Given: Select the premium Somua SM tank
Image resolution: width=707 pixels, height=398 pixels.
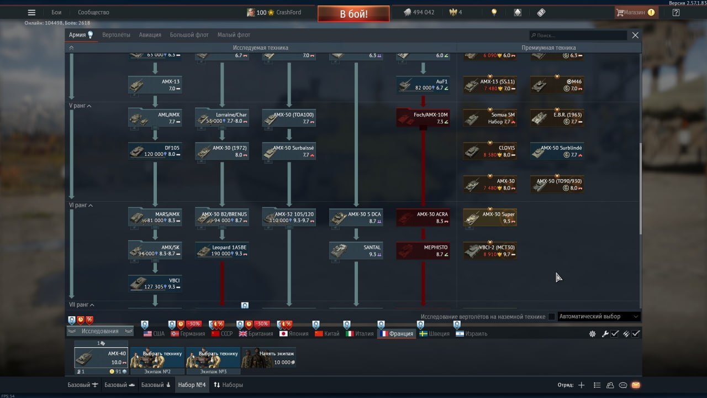Looking at the screenshot, I should point(490,118).
